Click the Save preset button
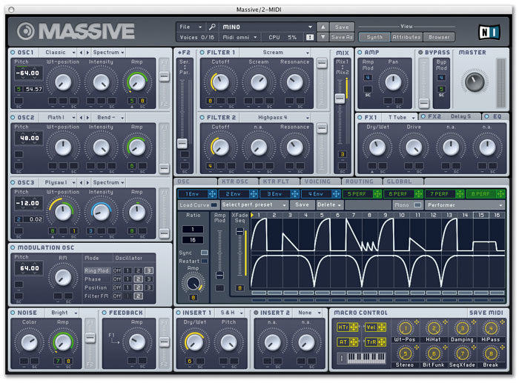 click(x=342, y=27)
